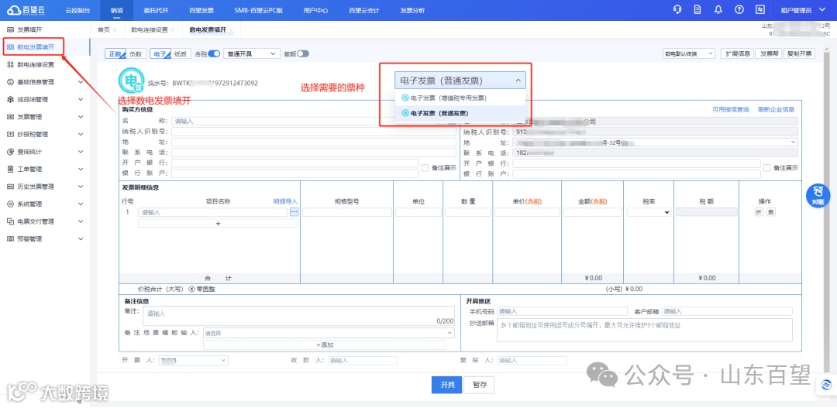Select the 正数 option

115,54
